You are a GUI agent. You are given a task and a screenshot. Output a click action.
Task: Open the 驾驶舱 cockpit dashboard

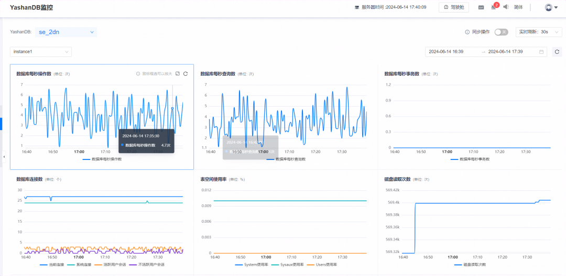(x=454, y=7)
